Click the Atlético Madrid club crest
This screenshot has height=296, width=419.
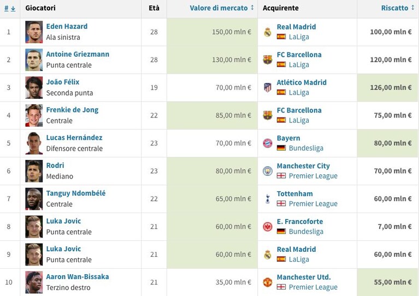coord(268,87)
